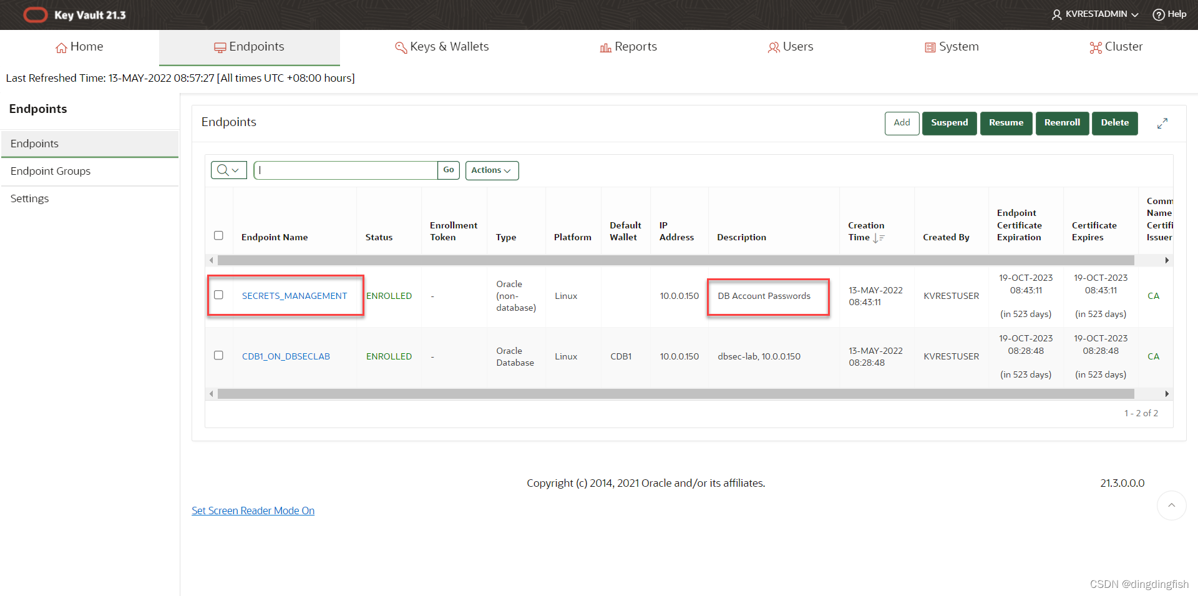1198x596 pixels.
Task: Click the 1 - 2 of 2 pagination text
Action: point(1141,413)
